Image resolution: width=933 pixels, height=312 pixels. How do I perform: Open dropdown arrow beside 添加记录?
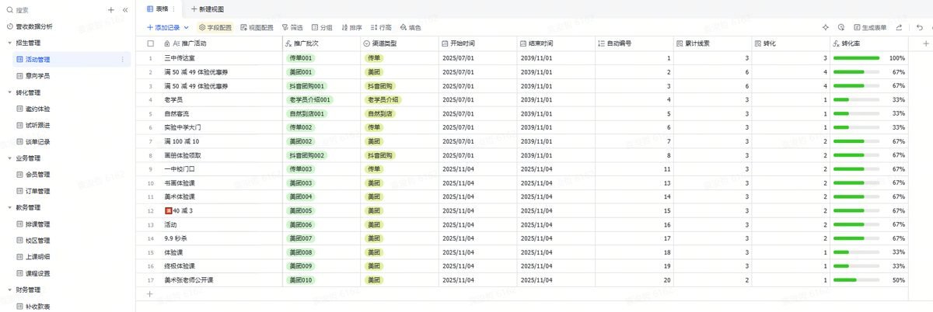click(187, 27)
